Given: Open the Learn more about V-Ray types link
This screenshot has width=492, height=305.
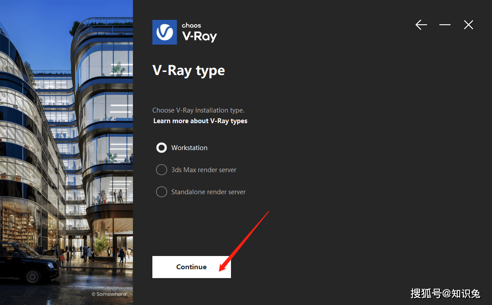Looking at the screenshot, I should [x=200, y=121].
